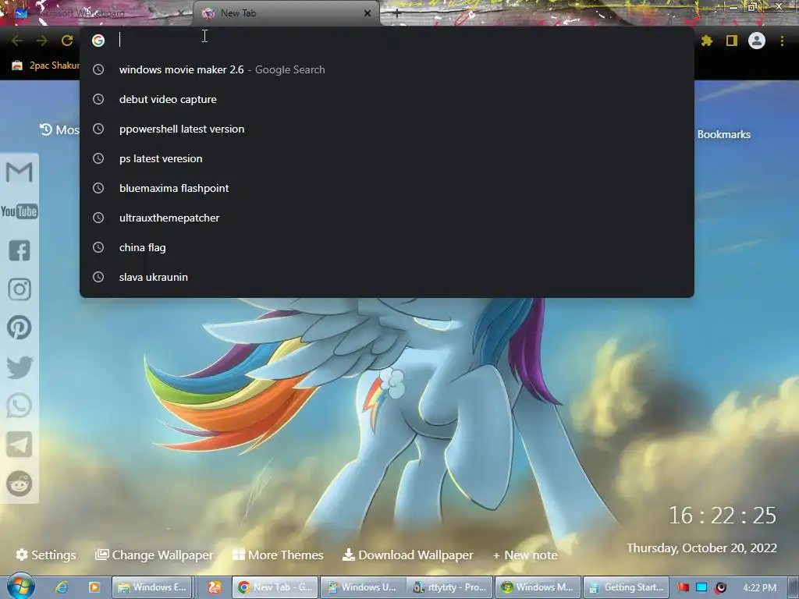Screen dimensions: 799x599
Task: Open Facebook sidebar shortcut
Action: tap(20, 250)
